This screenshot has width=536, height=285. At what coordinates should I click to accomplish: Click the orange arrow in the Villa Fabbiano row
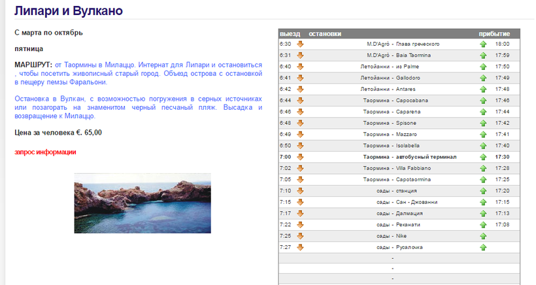(x=301, y=168)
